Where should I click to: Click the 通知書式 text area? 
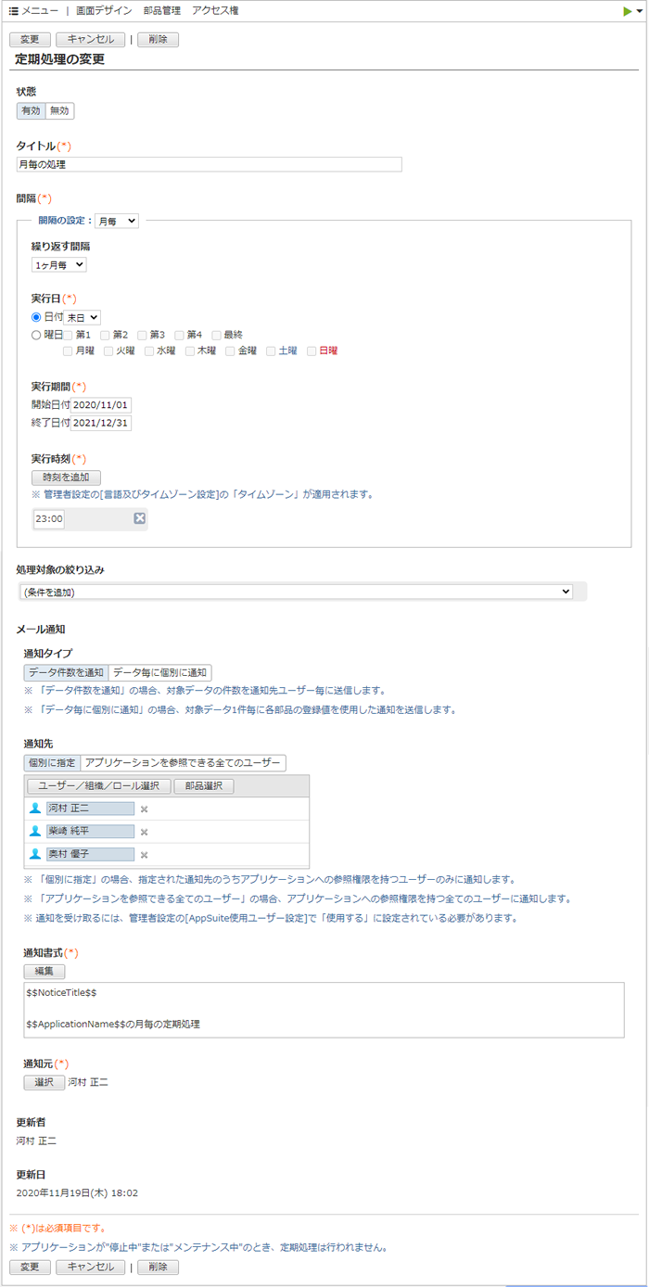point(324,1010)
